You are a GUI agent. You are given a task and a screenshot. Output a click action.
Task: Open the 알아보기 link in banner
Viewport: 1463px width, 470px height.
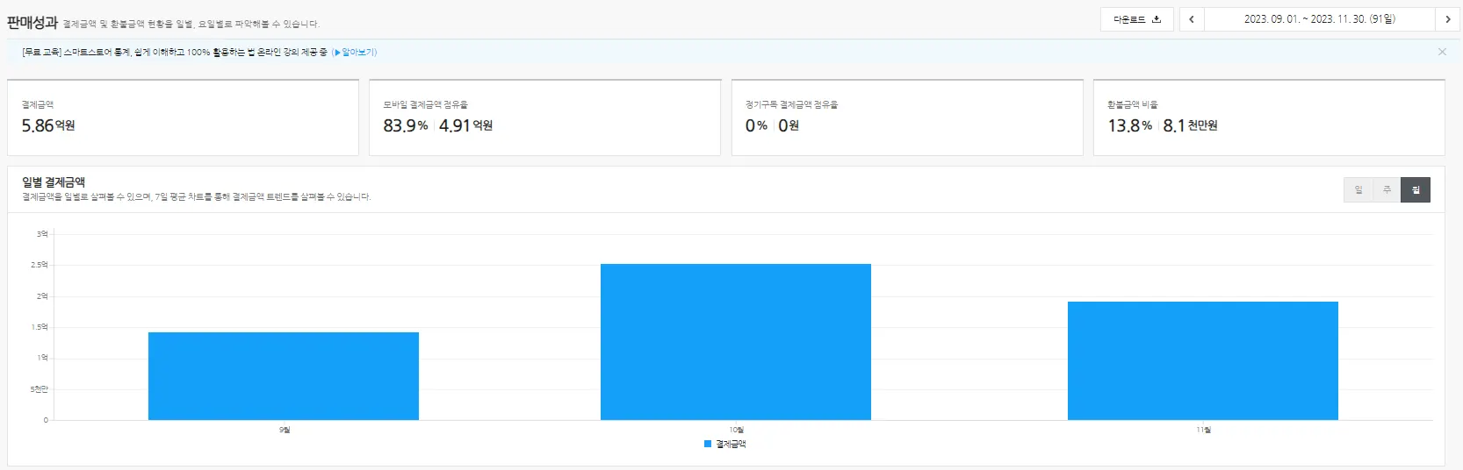click(x=355, y=52)
